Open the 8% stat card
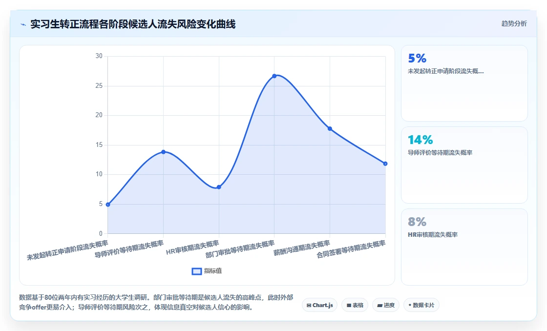Image resolution: width=547 pixels, height=331 pixels. (x=464, y=247)
